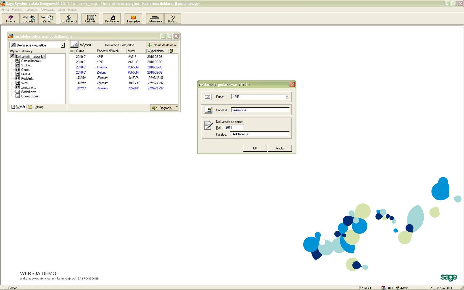The width and height of the screenshot is (464, 290).
Task: Click year 2011 in status bar
Action: pyautogui.click(x=387, y=288)
